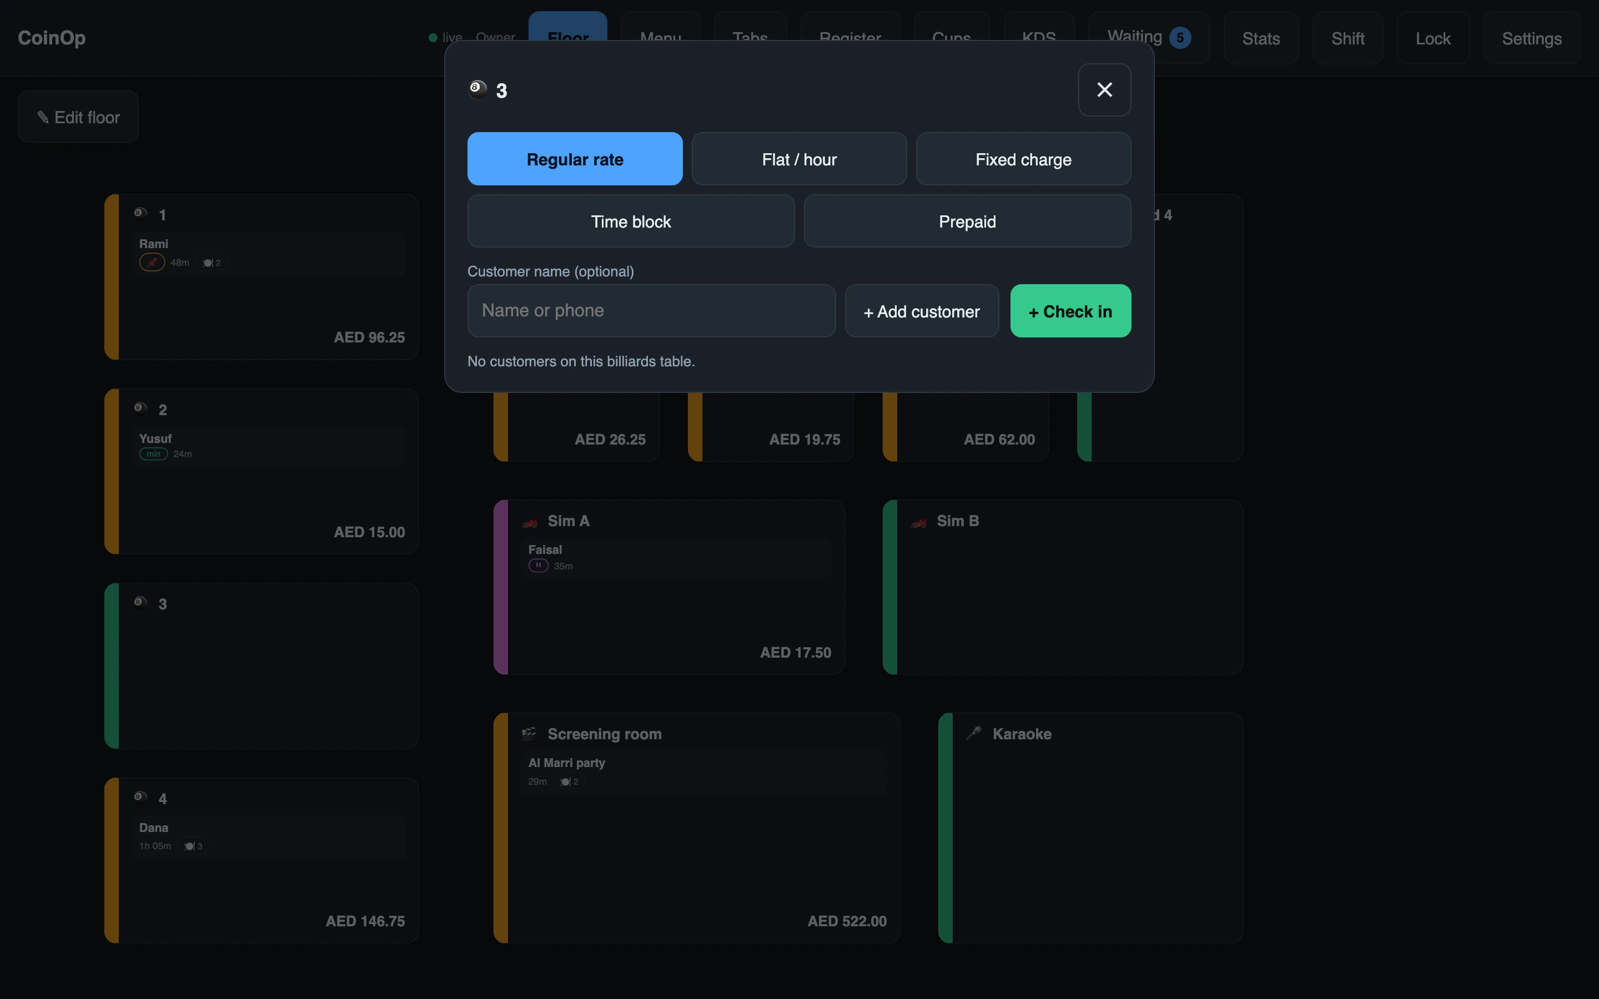The width and height of the screenshot is (1599, 999).
Task: Click the 48m duration on Rami's session
Action: pos(180,263)
